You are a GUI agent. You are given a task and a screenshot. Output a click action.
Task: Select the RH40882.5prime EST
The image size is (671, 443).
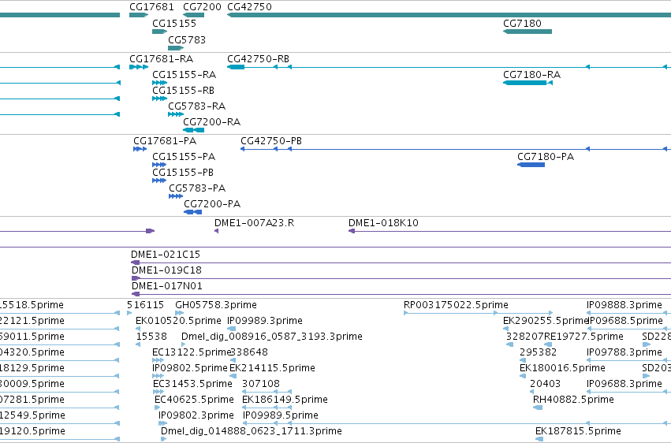(x=538, y=408)
